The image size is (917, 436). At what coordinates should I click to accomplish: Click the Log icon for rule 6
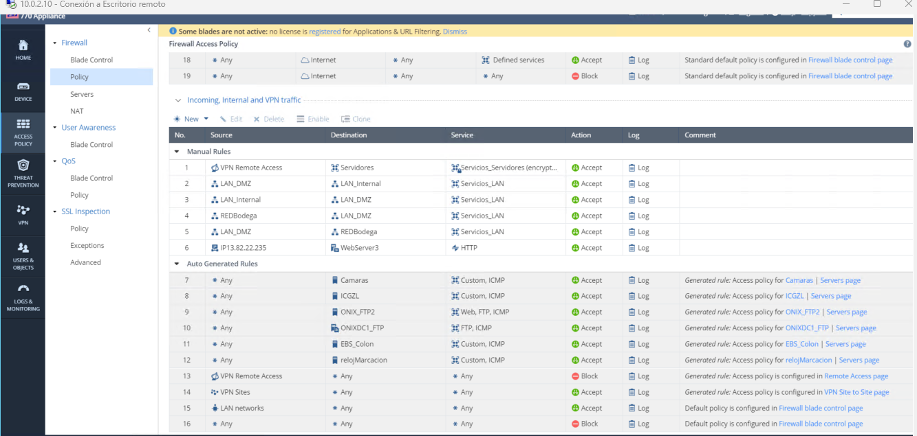coord(632,248)
